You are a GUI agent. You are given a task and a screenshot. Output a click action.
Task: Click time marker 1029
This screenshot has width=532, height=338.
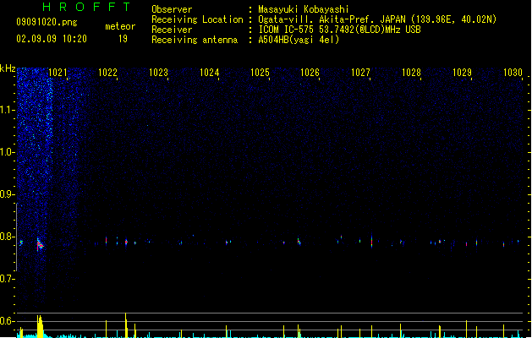coord(462,73)
